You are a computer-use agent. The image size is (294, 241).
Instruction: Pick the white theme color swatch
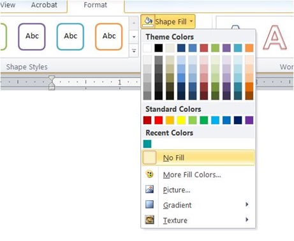(x=147, y=48)
